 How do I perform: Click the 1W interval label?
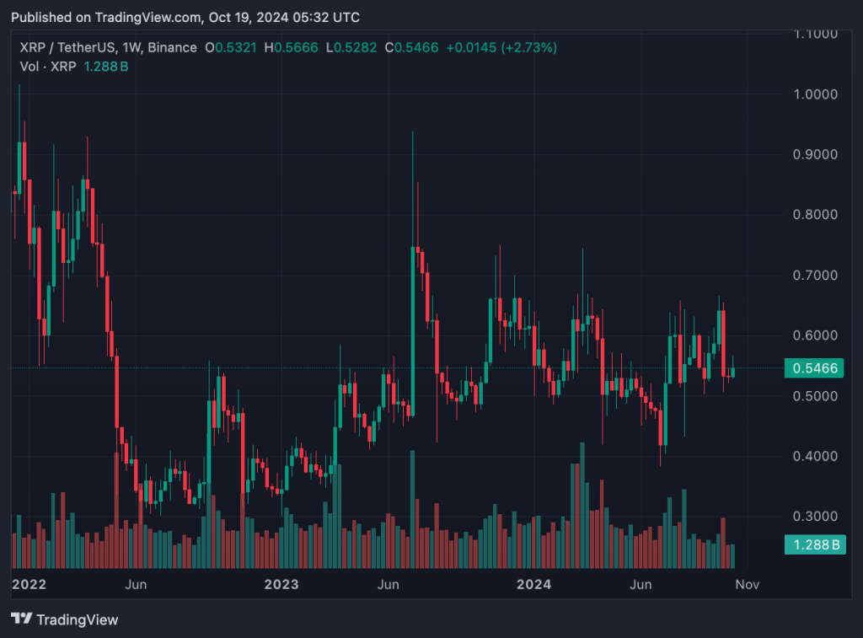tap(132, 48)
